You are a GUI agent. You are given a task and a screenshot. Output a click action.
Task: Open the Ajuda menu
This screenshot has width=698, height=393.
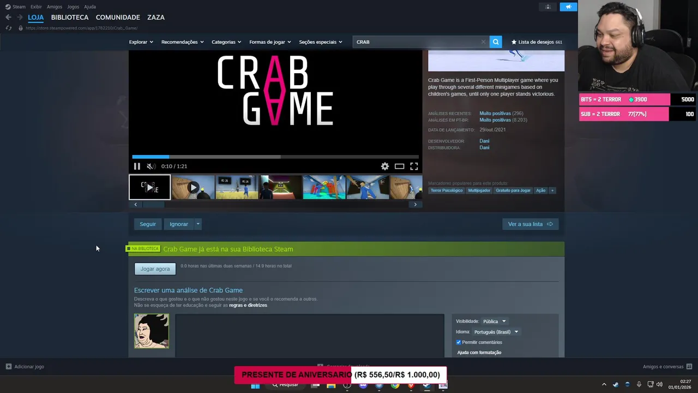pos(90,7)
